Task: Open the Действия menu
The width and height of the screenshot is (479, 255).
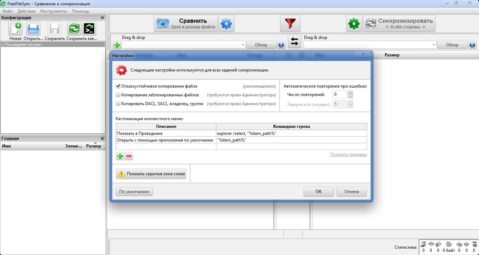Action: coord(26,11)
